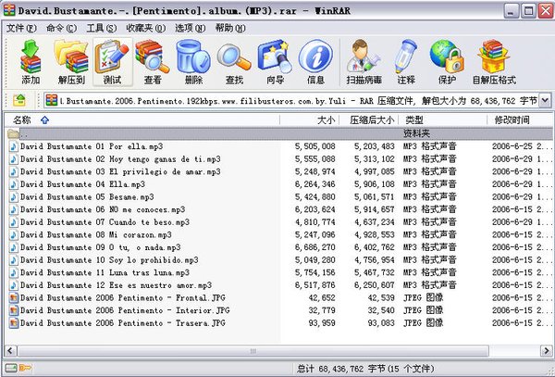The width and height of the screenshot is (555, 377).
Task: Click the horizontal scrollbar right arrow
Action: (x=546, y=351)
